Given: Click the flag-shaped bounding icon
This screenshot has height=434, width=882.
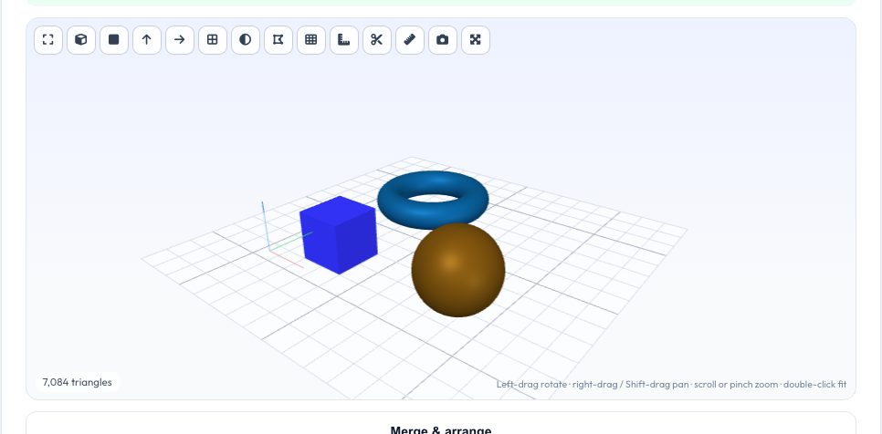Looking at the screenshot, I should click(x=278, y=40).
